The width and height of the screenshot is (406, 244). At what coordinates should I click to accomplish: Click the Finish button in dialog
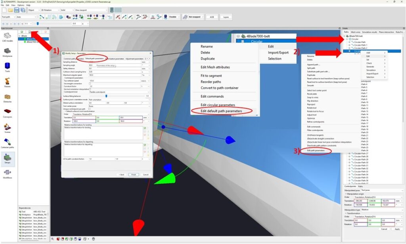click(x=134, y=175)
